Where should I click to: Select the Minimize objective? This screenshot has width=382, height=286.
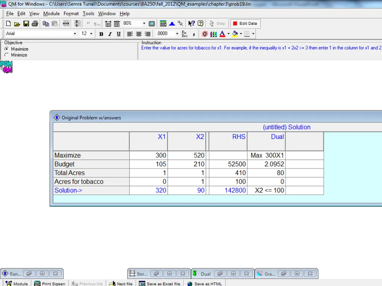(x=7, y=55)
